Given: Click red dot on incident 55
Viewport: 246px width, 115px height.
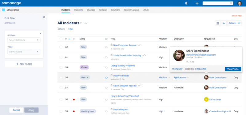Looking at the screenshot, I should [x=74, y=111].
